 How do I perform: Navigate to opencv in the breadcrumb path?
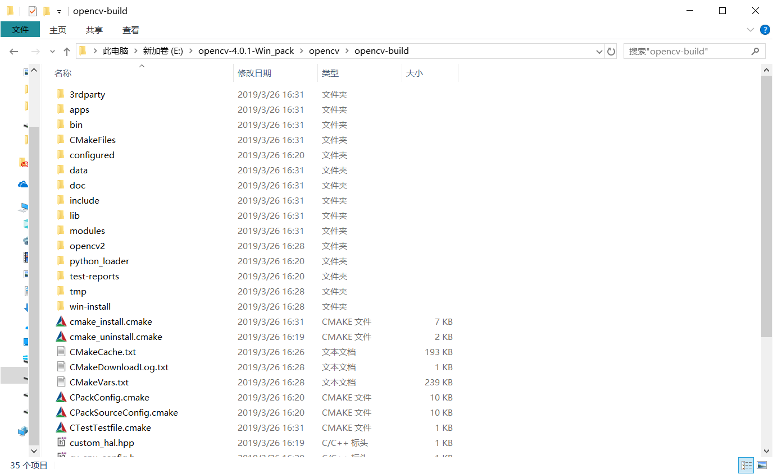pos(324,50)
